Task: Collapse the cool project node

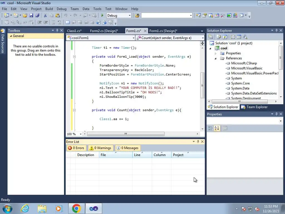Action: coord(210,48)
